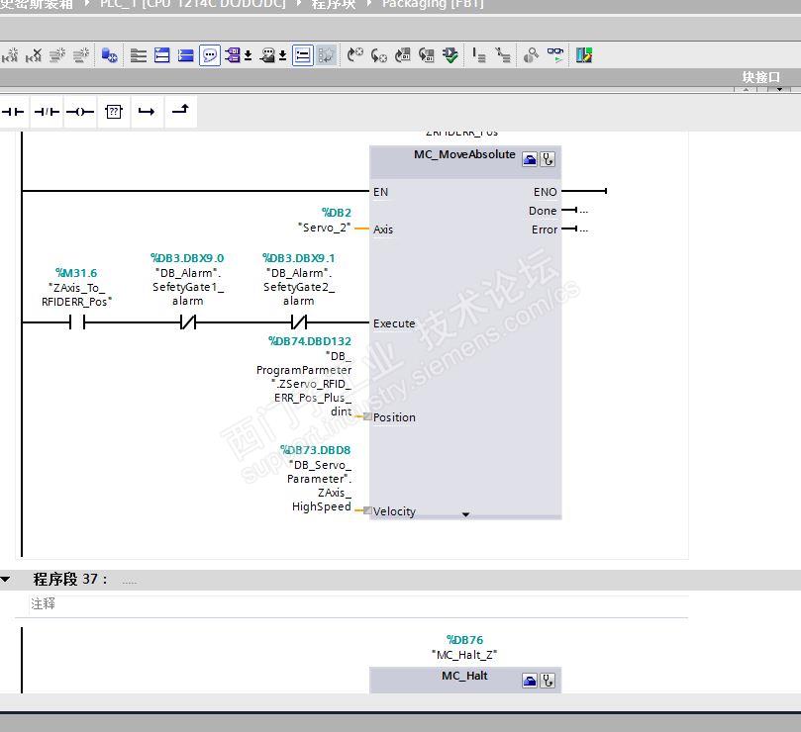Open absolute/symbolic operands dropdown arrow
The width and height of the screenshot is (801, 732).
click(248, 55)
